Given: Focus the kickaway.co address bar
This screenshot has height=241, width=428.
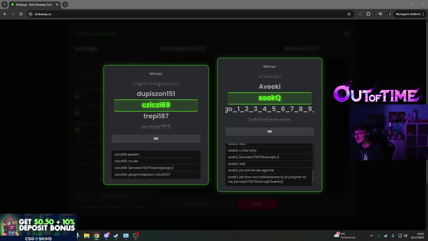Looking at the screenshot, I should point(187,14).
